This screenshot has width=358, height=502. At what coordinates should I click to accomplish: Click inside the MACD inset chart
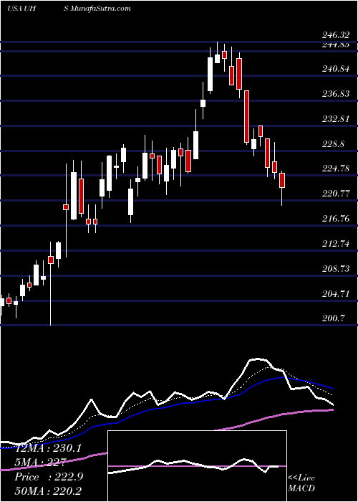(197, 466)
